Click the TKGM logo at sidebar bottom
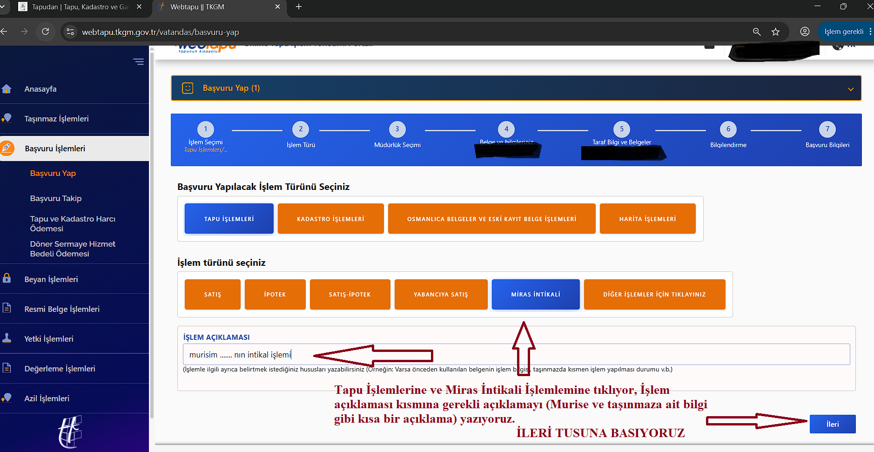Viewport: 874px width, 452px height. coord(70,432)
